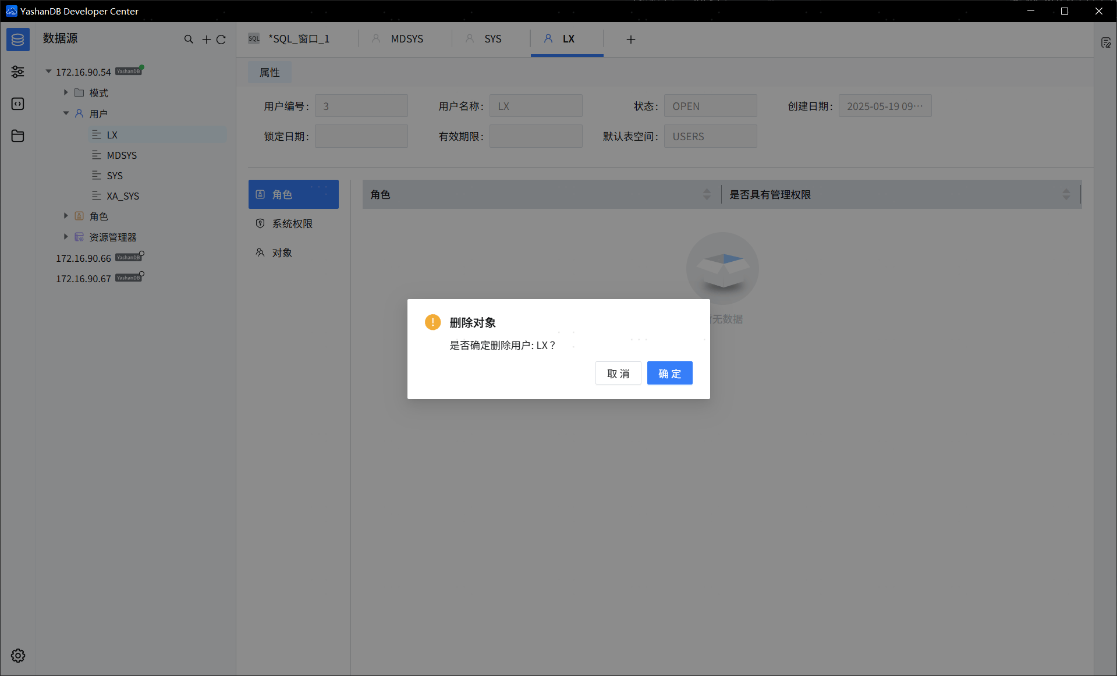Expand the 资源管理器 tree node
Screen dimensions: 1117x676
(66, 237)
